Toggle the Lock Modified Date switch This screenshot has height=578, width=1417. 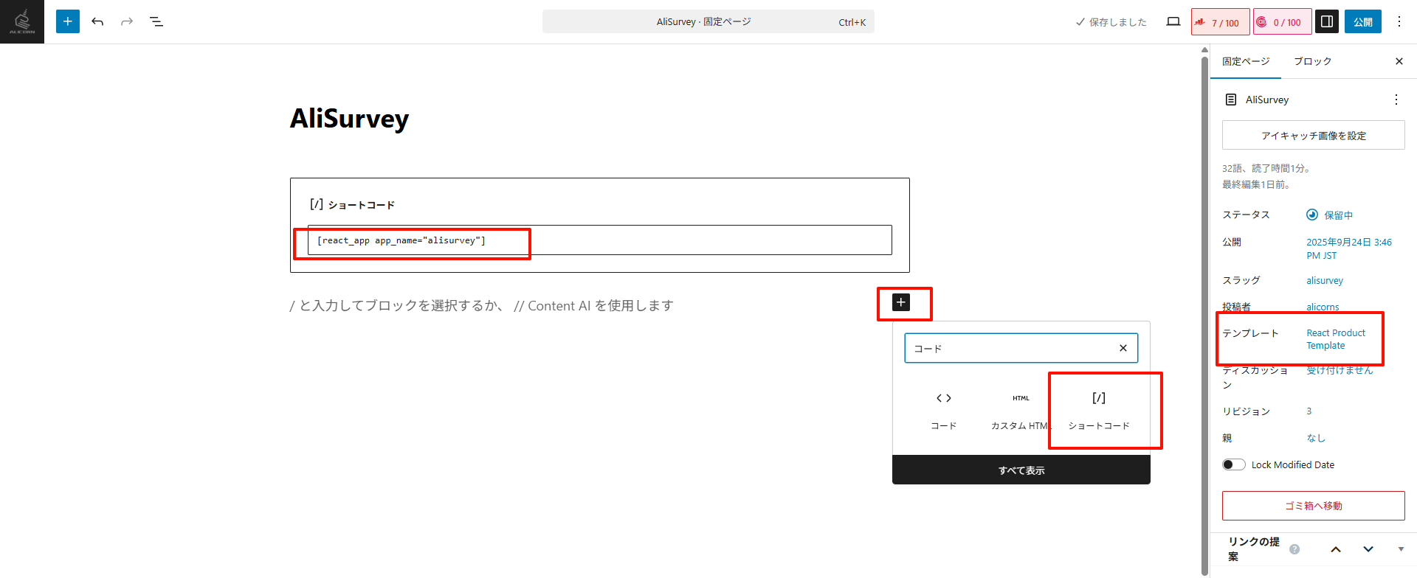[x=1233, y=464]
